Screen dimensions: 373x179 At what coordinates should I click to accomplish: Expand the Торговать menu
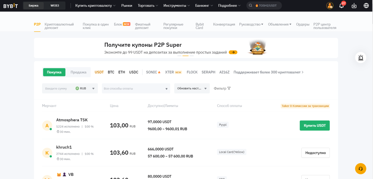pos(148,6)
